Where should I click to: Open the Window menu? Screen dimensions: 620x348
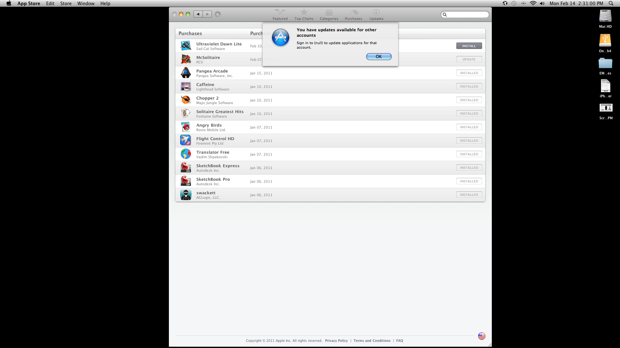(x=86, y=4)
